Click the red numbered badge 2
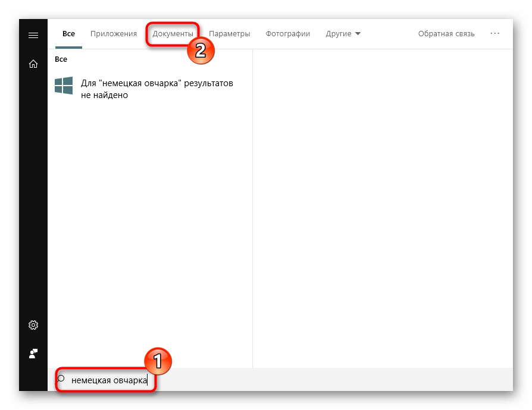Viewport: 532px width, 410px height. [201, 50]
